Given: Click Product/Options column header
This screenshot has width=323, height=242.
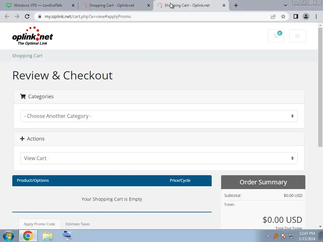Looking at the screenshot, I should (33, 180).
